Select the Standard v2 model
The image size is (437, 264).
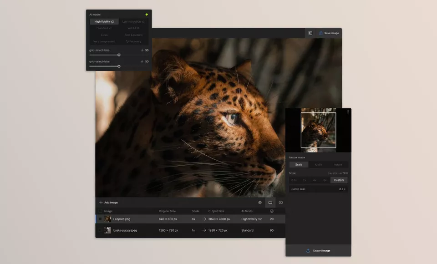104,28
